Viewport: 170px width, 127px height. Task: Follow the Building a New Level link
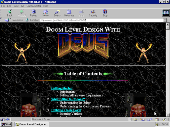click(66, 110)
